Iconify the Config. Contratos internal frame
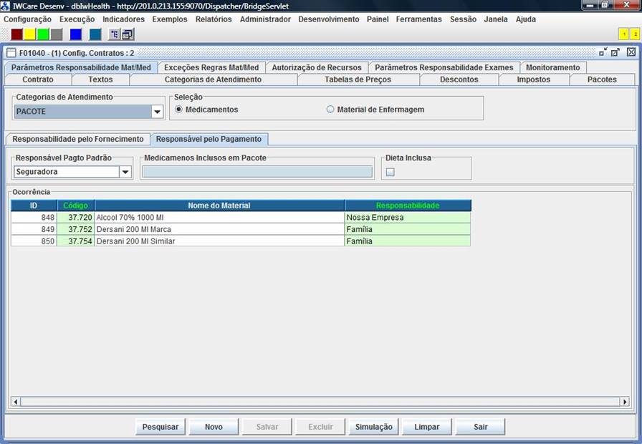642x444 pixels. point(603,52)
